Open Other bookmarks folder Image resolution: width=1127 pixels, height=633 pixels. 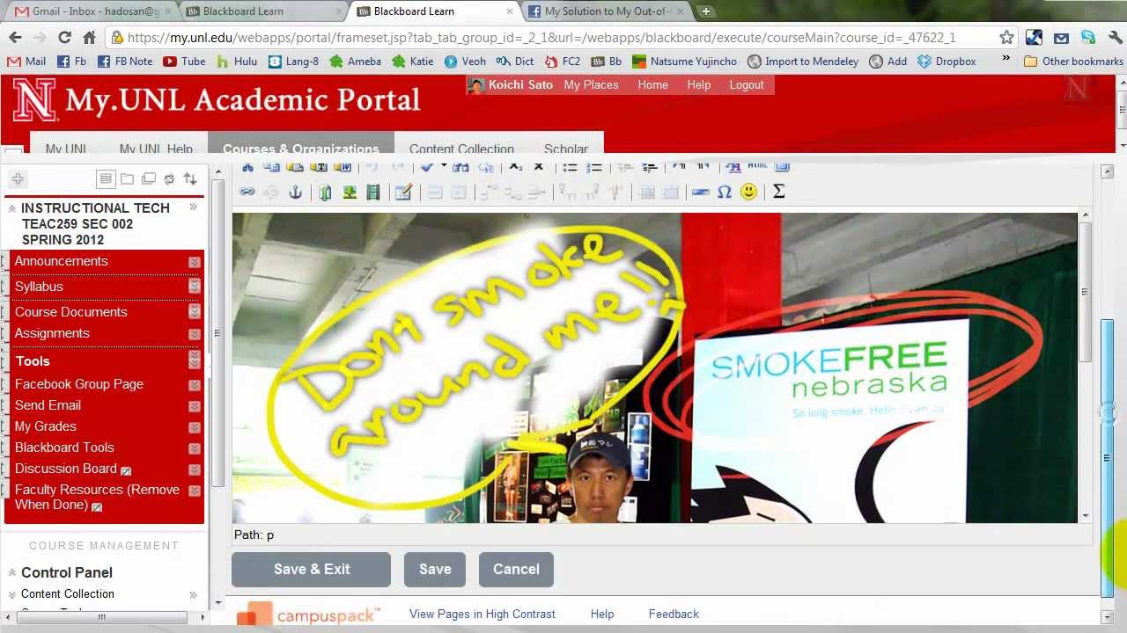point(1073,61)
